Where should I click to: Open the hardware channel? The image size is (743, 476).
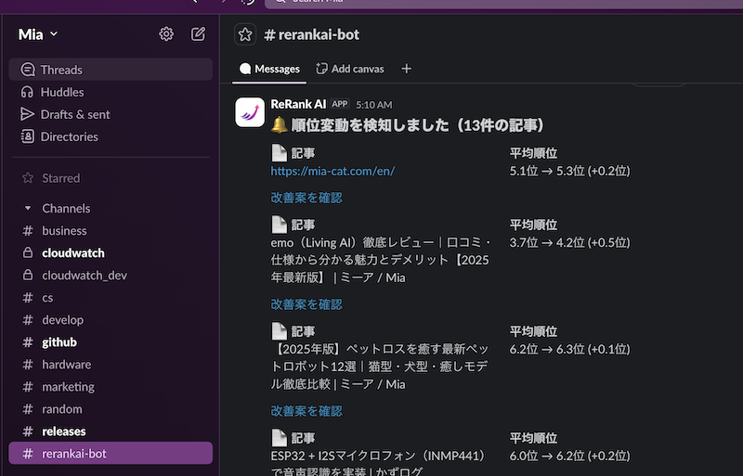[111, 365]
